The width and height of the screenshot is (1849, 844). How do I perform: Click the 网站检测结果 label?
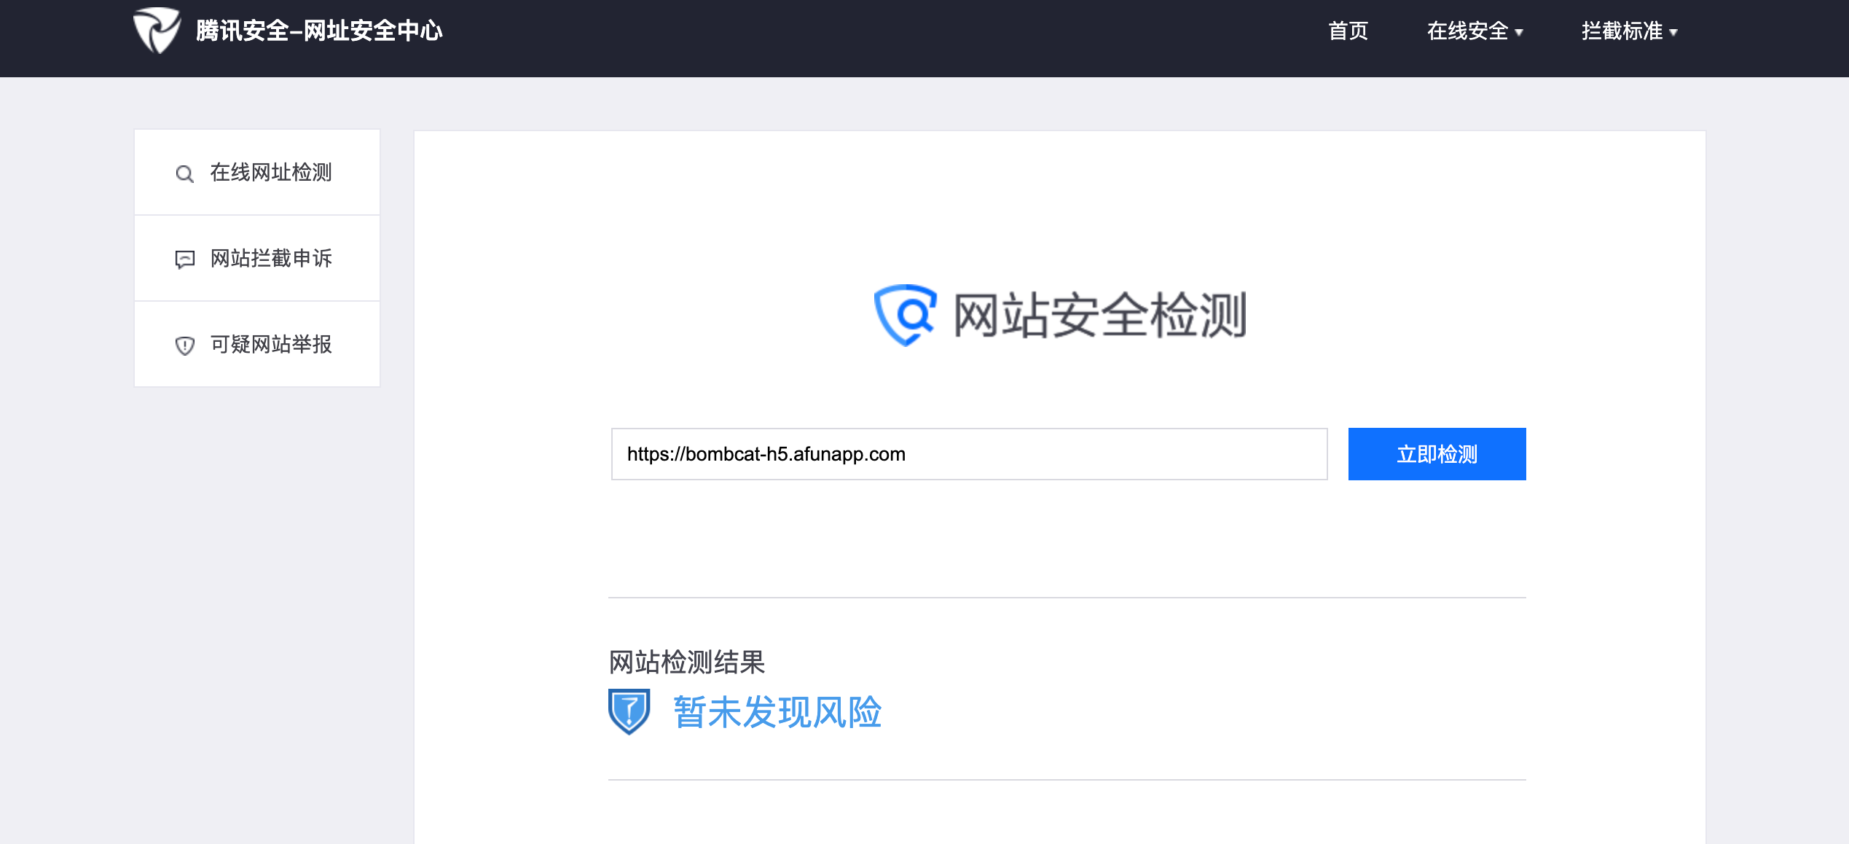tap(686, 662)
